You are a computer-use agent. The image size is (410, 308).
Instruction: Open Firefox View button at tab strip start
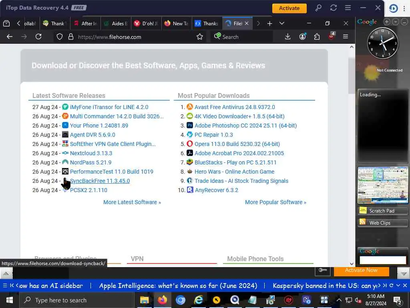(6, 24)
